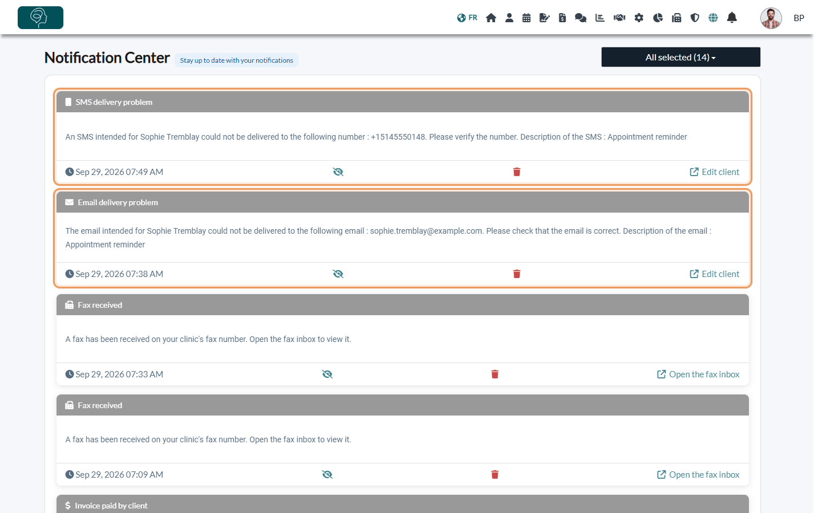The width and height of the screenshot is (822, 513).
Task: Click the user profile avatar photo
Action: (771, 18)
